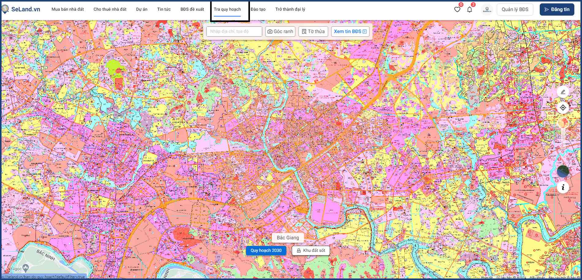Image resolution: width=582 pixels, height=280 pixels.
Task: Open the Mua bán nhà đất menu
Action: (x=67, y=9)
